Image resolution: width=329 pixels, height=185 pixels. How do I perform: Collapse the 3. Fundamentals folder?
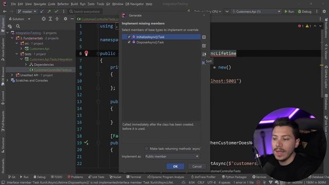coord(12,38)
